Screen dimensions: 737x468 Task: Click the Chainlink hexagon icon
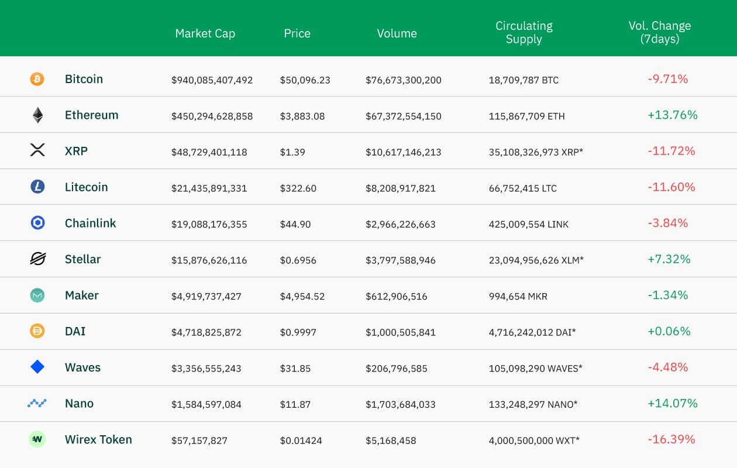37,223
